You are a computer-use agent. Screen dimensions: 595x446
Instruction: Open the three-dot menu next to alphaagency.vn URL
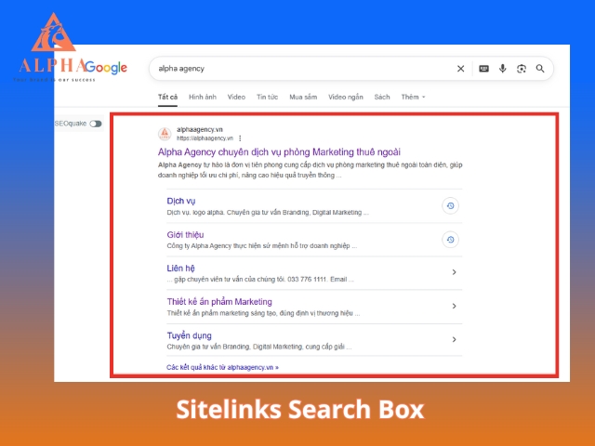pos(240,138)
